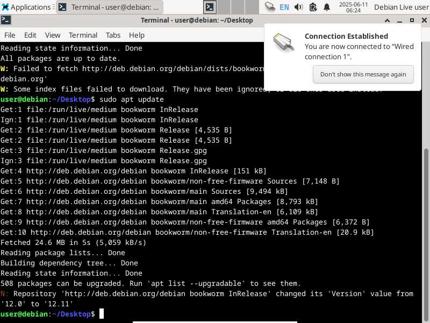
Task: Click the wired connection notification icon
Action: pos(284,43)
